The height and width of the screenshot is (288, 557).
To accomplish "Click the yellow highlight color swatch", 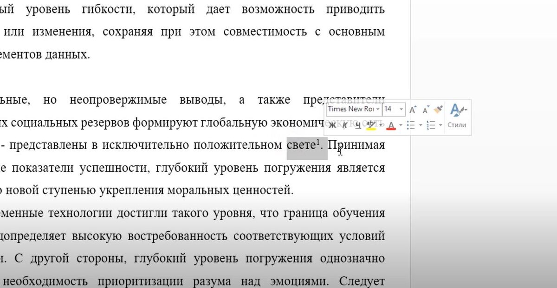I will click(x=371, y=128).
